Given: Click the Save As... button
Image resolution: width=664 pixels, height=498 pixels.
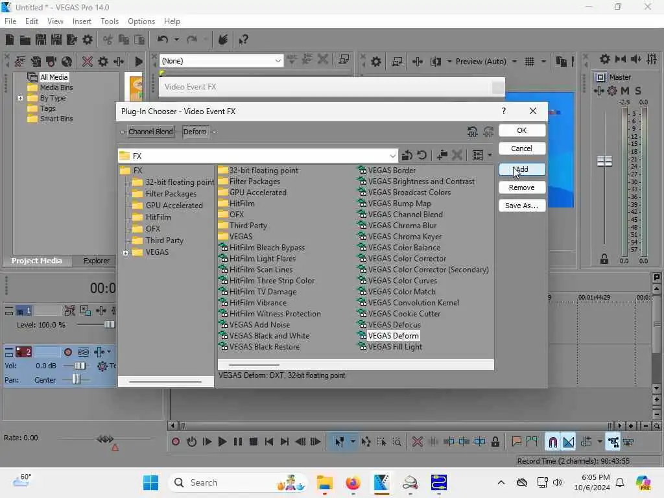Looking at the screenshot, I should click(522, 206).
